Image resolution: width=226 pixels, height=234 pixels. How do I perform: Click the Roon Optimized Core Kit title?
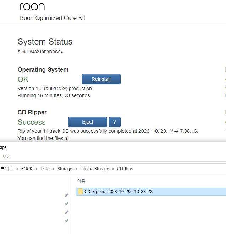(52, 18)
